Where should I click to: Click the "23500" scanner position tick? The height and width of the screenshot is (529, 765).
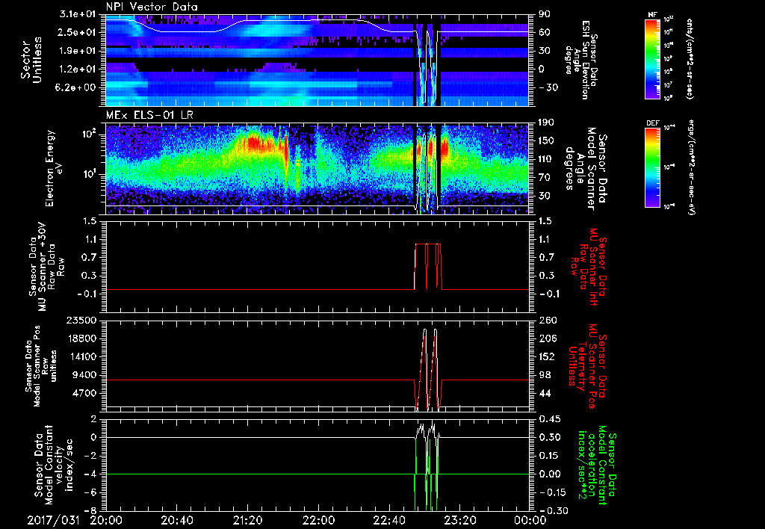pyautogui.click(x=81, y=321)
